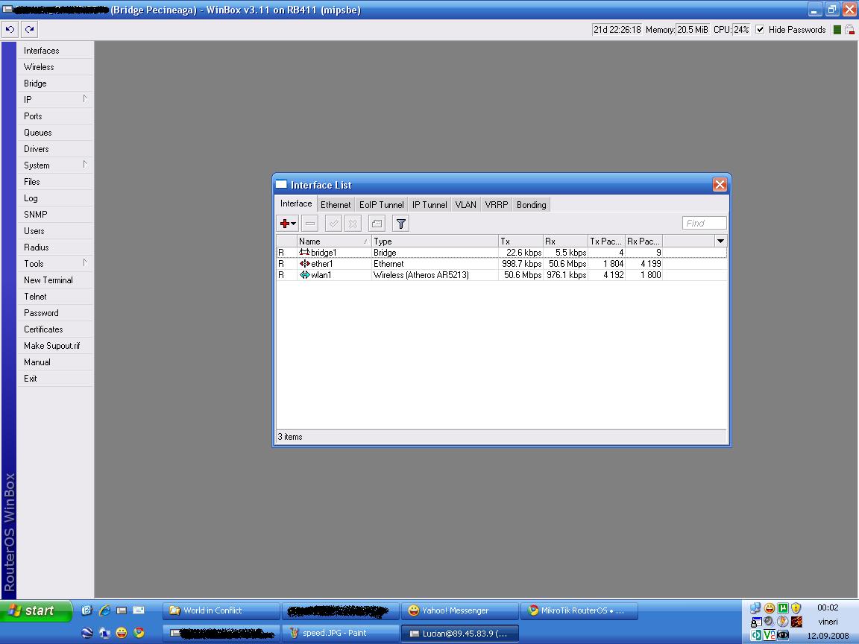Open the Queues menu item

click(x=54, y=133)
